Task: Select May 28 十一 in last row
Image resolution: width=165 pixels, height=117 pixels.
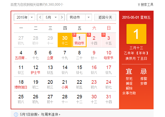Action: coord(65,99)
